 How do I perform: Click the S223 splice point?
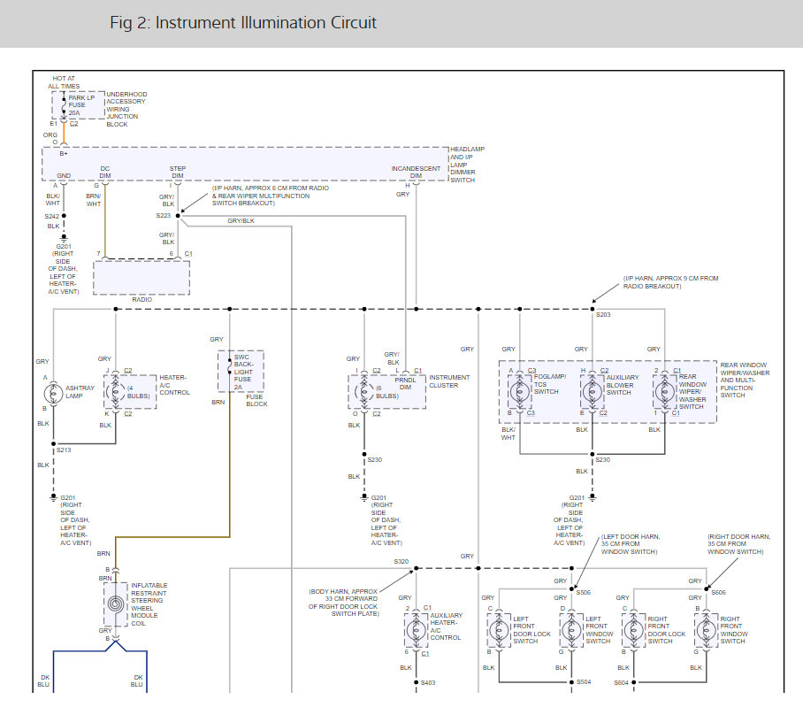178,215
